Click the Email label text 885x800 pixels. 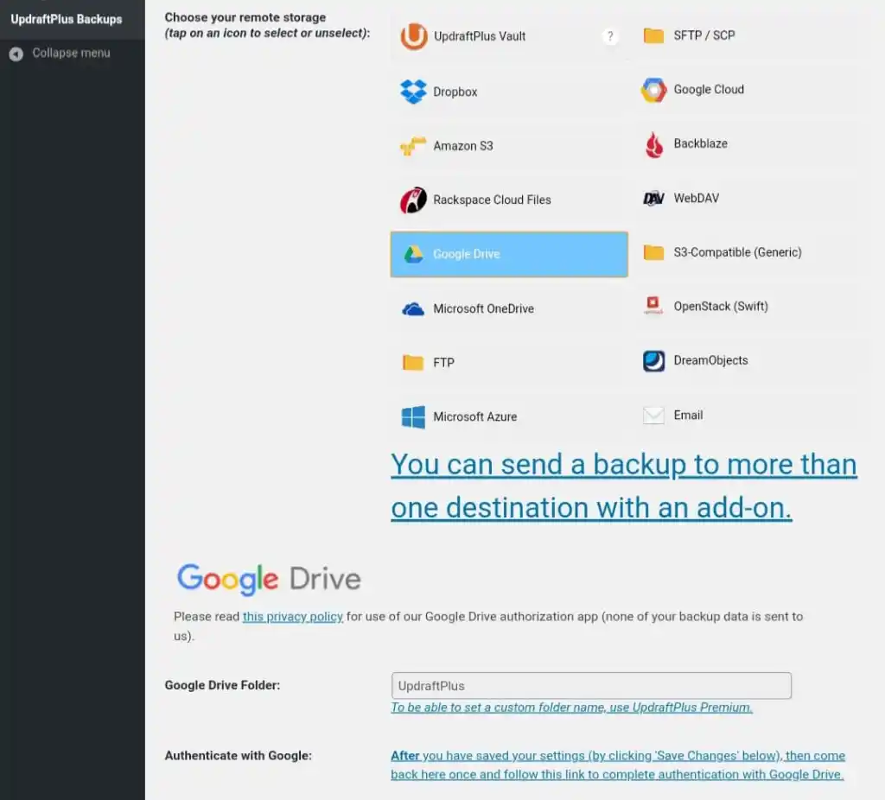(x=688, y=416)
